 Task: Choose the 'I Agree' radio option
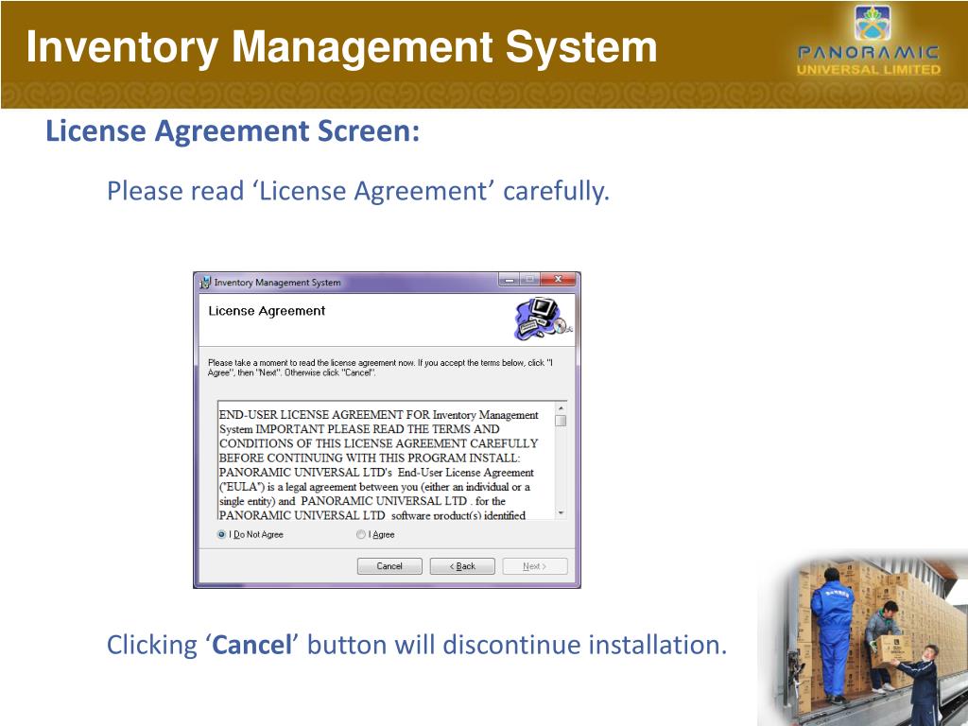pyautogui.click(x=361, y=535)
